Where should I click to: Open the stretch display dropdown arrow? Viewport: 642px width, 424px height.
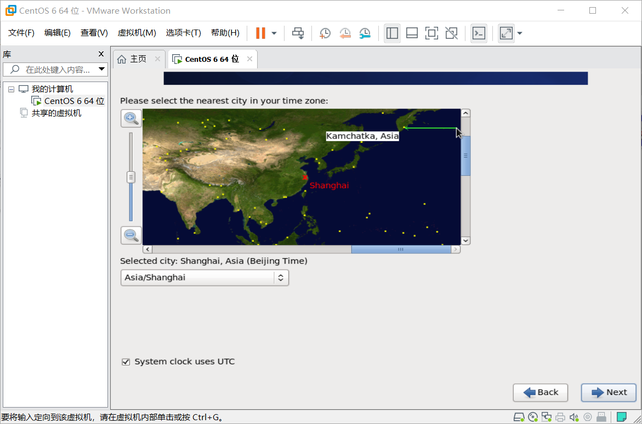tap(520, 33)
